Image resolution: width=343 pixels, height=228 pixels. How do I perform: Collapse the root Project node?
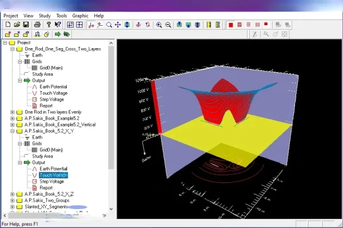[5, 42]
